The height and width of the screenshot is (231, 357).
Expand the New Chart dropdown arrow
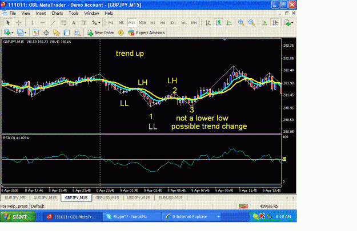[x=13, y=33]
